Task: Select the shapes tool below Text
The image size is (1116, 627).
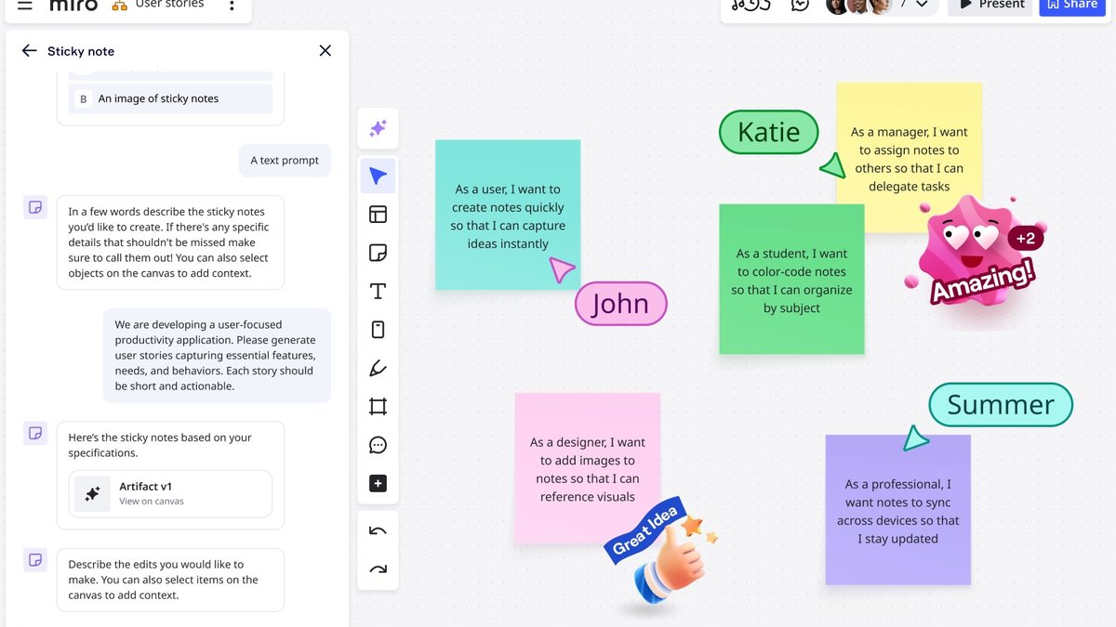Action: point(378,330)
